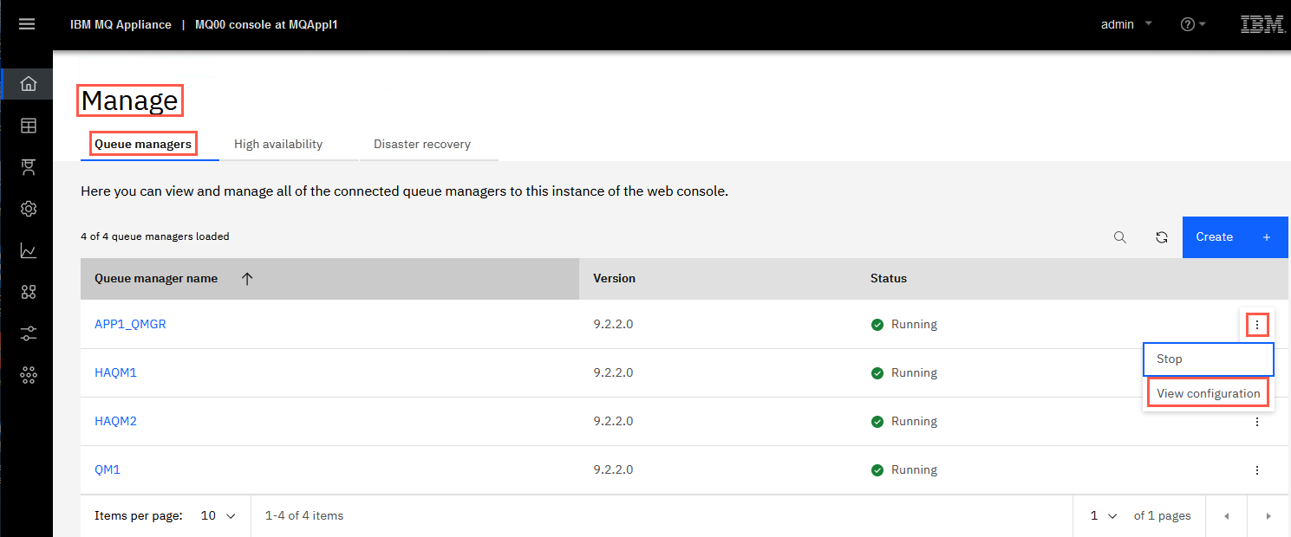This screenshot has height=537, width=1291.
Task: Expand the admin user dropdown
Action: (x=1126, y=24)
